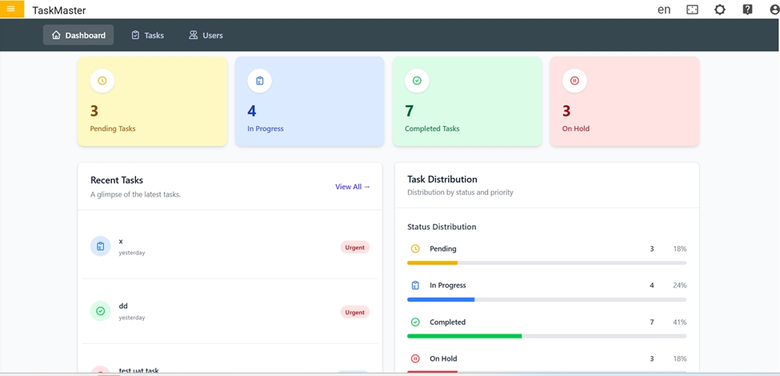Click the fullscreen icon in the top bar

[x=692, y=10]
